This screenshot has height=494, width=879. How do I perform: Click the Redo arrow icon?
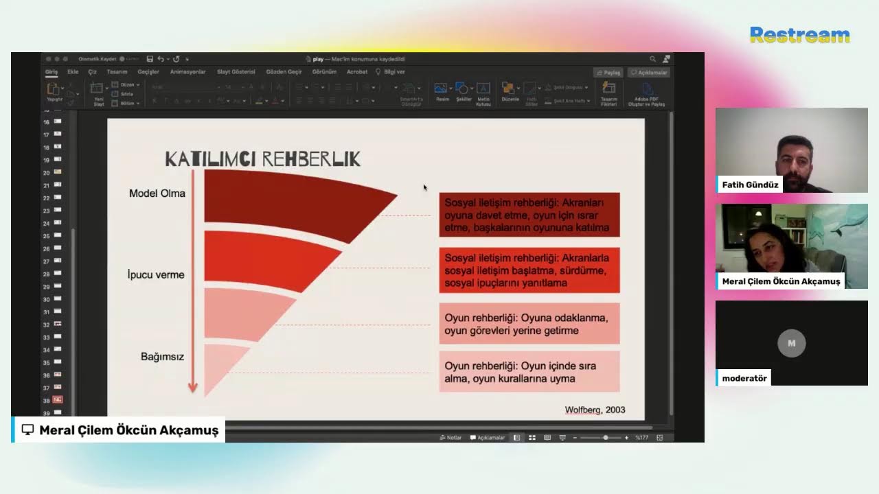tap(176, 59)
